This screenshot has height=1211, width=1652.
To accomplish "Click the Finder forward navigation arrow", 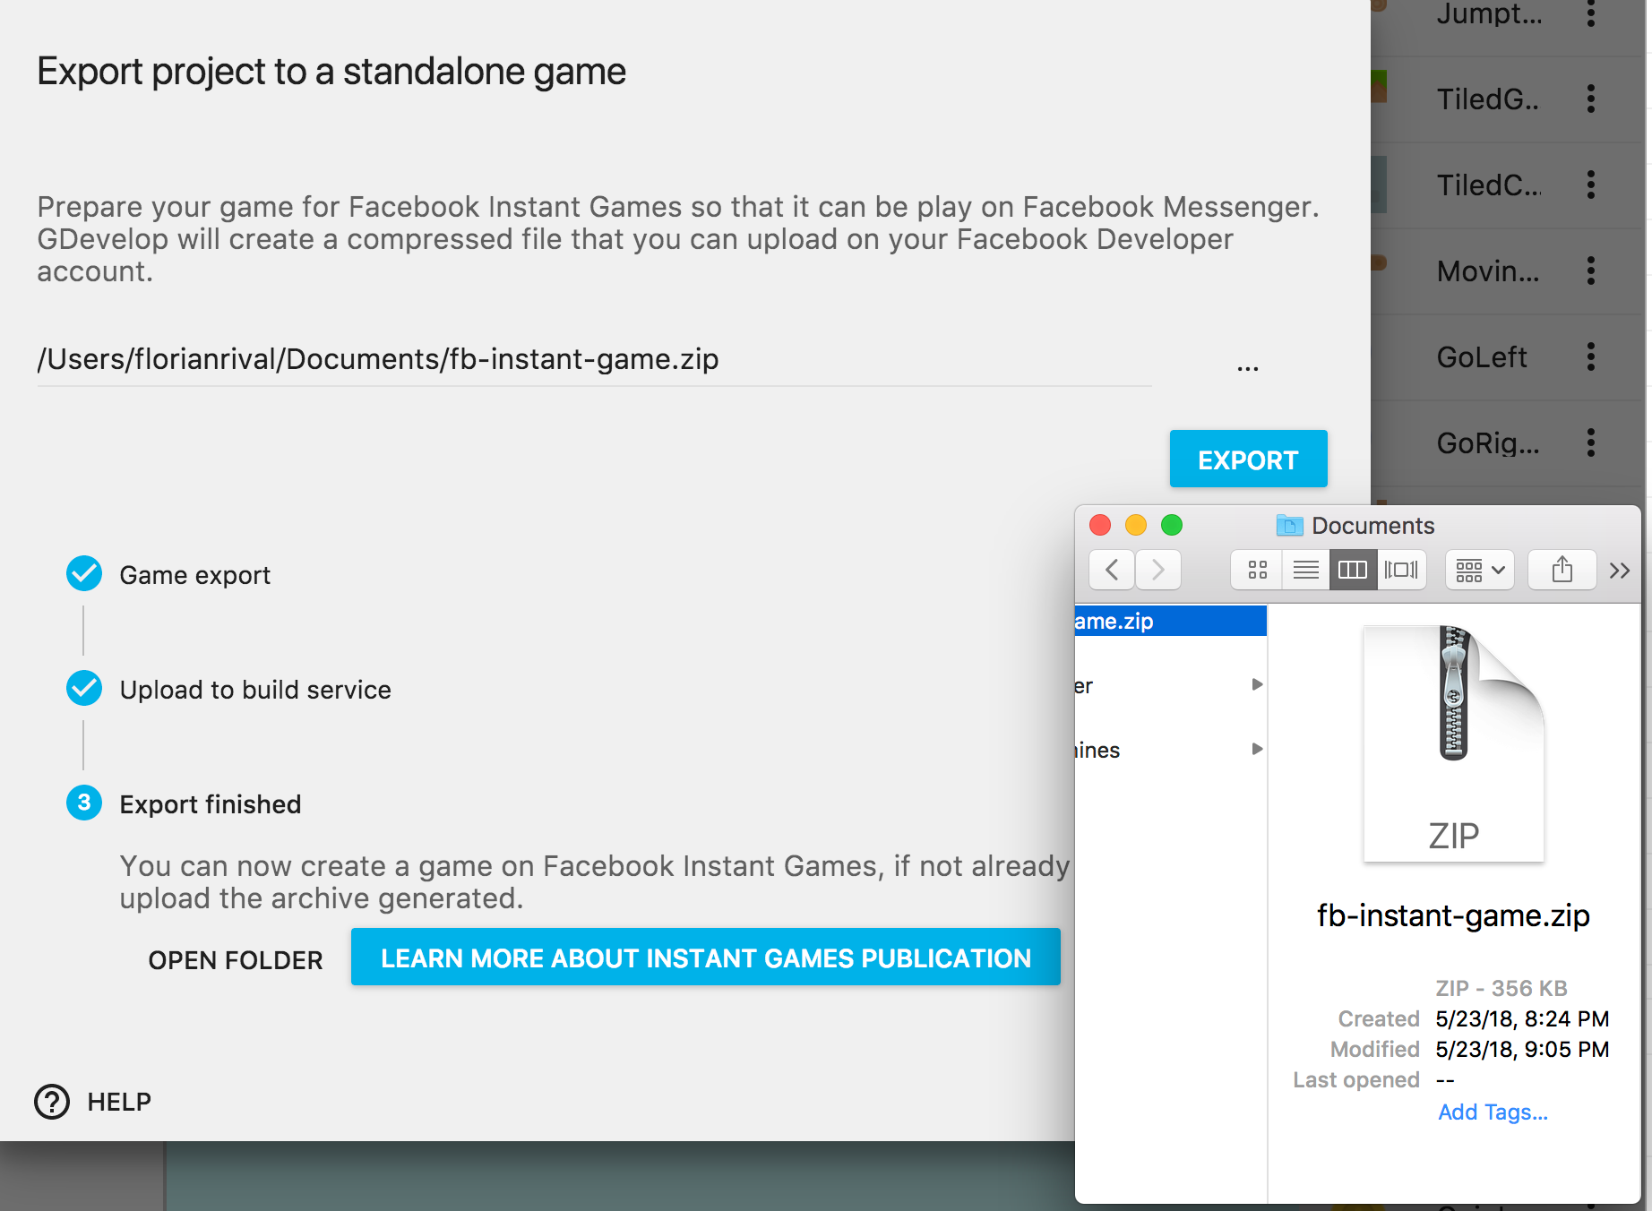I will click(x=1158, y=570).
